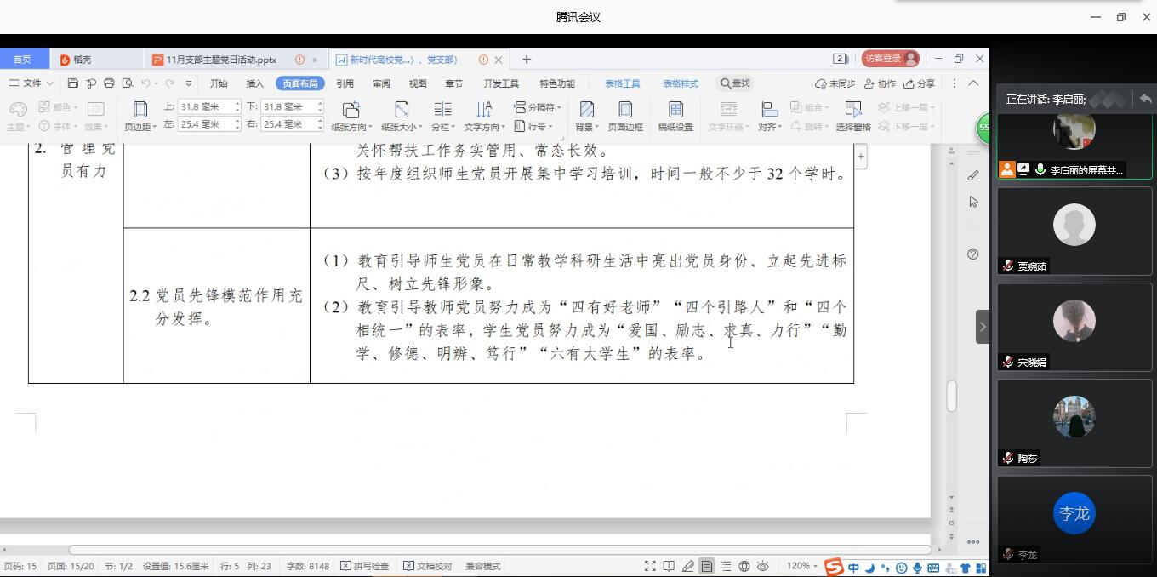This screenshot has width=1157, height=577.
Task: Click the Save icon in quick toolbar
Action: pyautogui.click(x=73, y=83)
